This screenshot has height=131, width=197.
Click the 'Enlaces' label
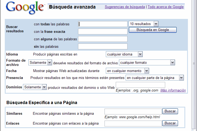click(13, 123)
